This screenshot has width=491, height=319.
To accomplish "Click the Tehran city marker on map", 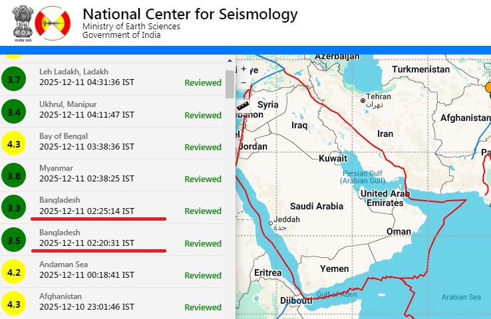I will [363, 100].
